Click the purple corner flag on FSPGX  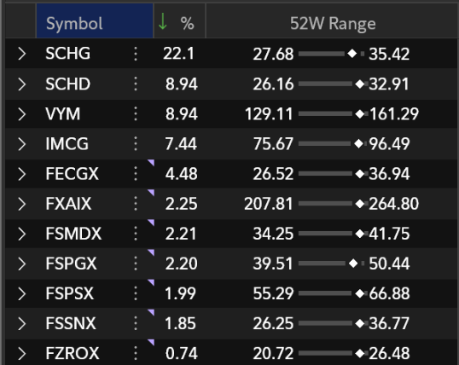tap(152, 252)
